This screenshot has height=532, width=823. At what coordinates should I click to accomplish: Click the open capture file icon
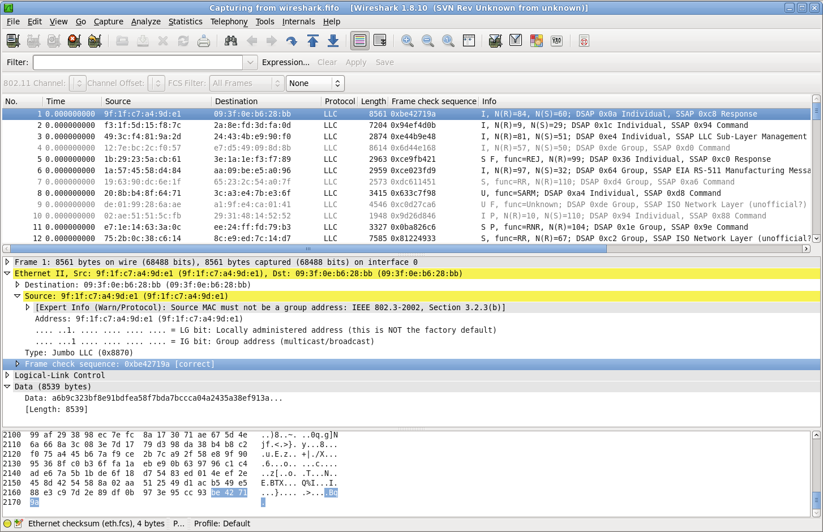click(x=122, y=41)
